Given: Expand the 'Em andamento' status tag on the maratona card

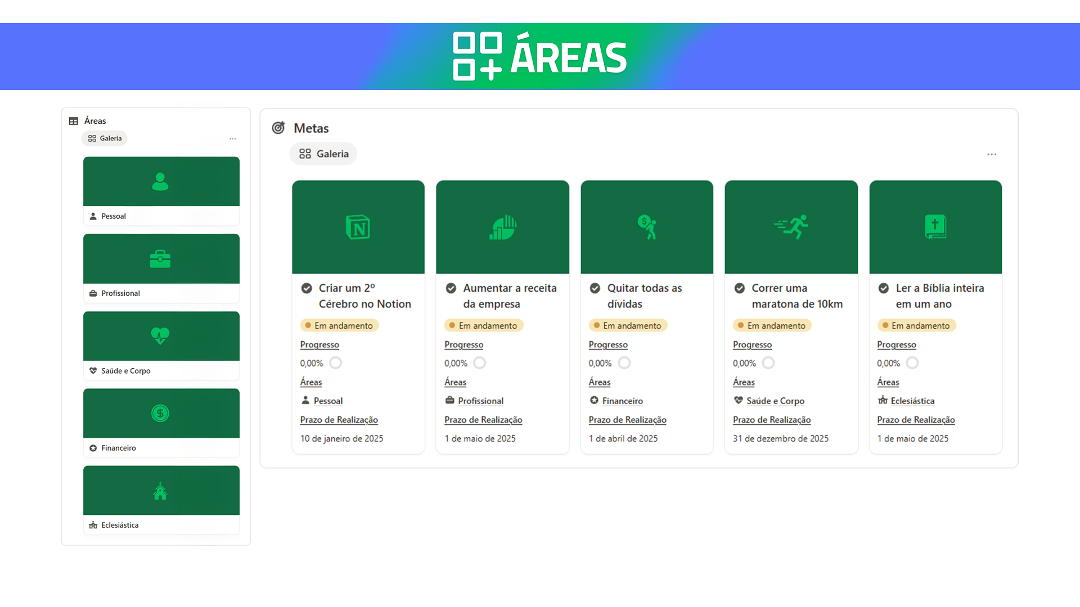Looking at the screenshot, I should (x=772, y=325).
